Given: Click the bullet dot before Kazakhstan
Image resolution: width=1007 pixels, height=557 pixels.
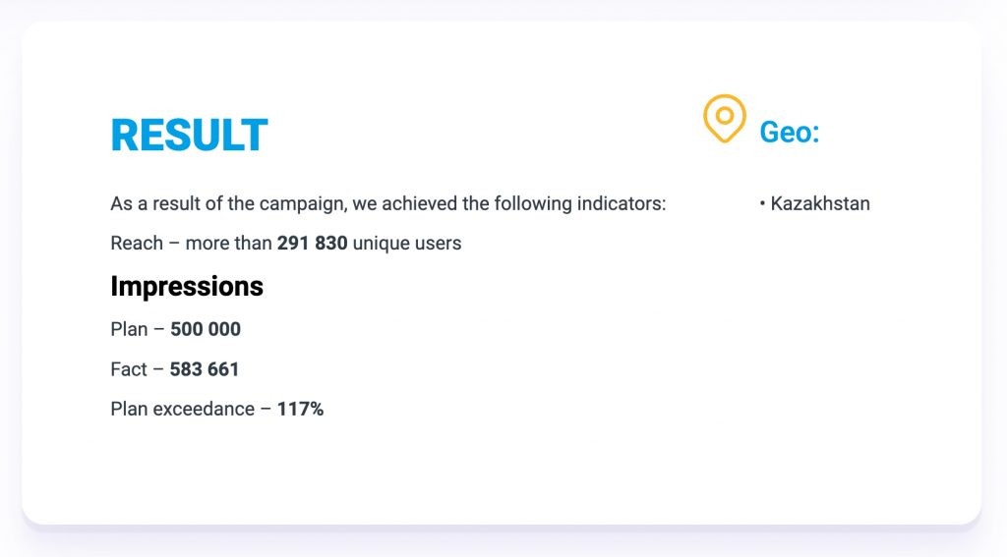Looking at the screenshot, I should coord(762,204).
